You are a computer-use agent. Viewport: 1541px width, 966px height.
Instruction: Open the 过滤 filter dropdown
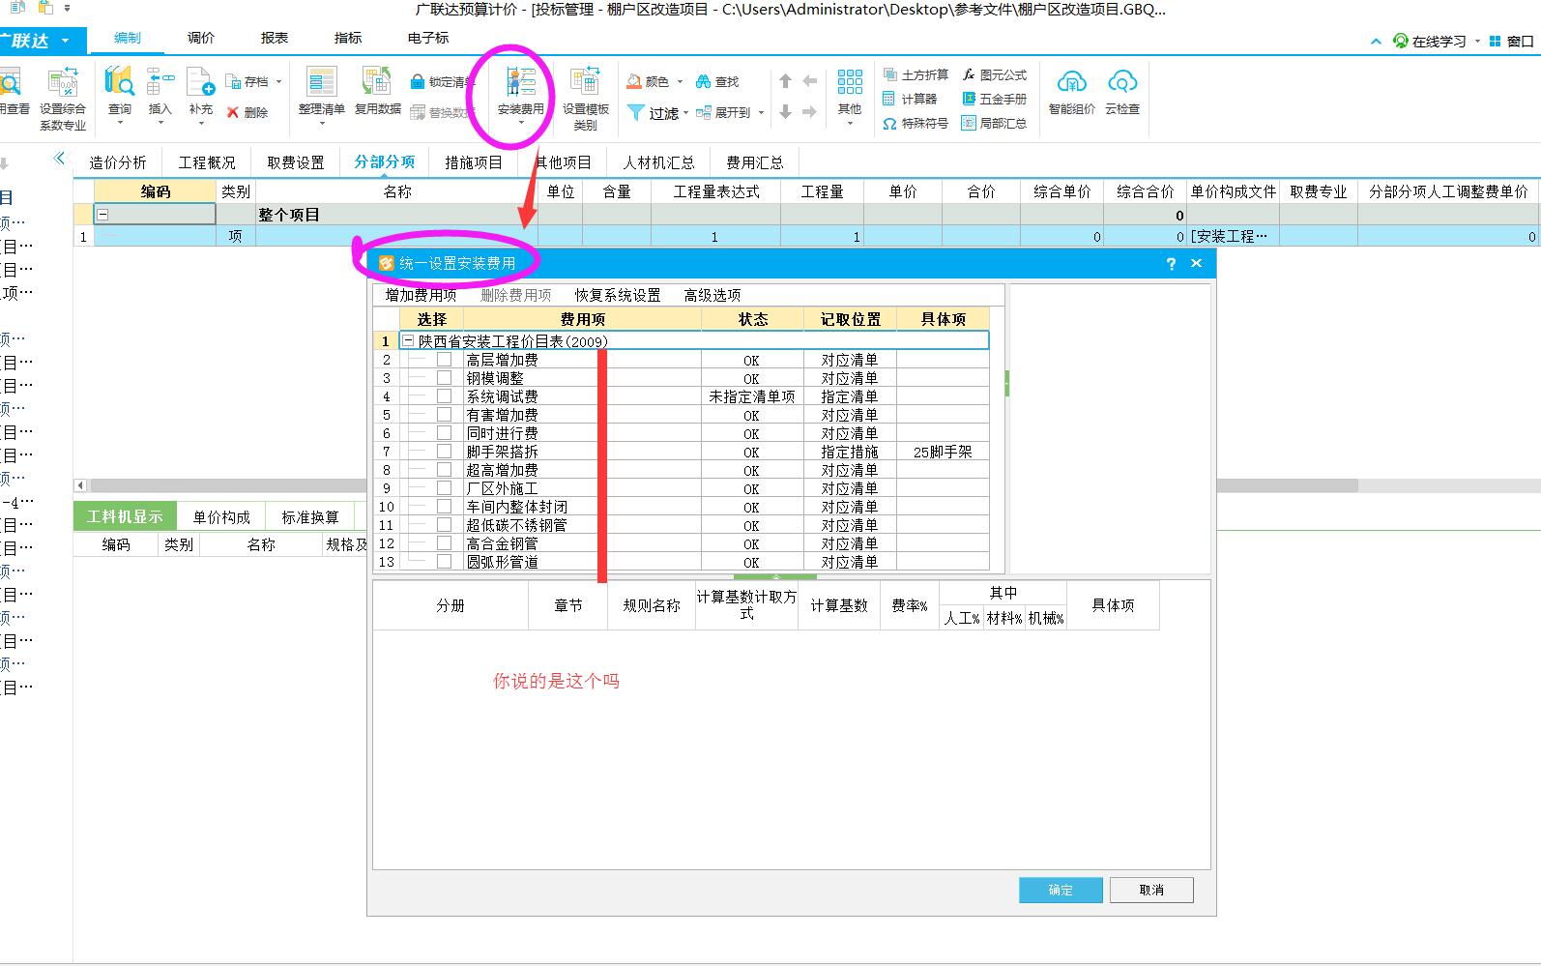pos(685,113)
